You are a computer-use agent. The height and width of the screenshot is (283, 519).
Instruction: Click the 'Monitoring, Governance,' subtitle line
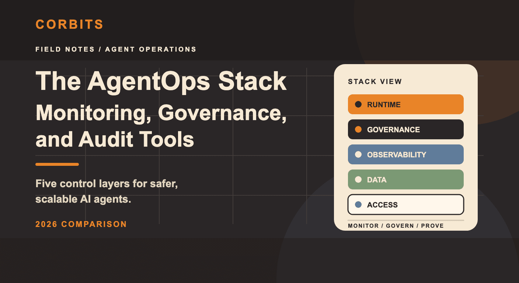pos(161,113)
